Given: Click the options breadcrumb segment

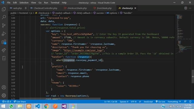Looking at the screenshot, I should (112, 13).
